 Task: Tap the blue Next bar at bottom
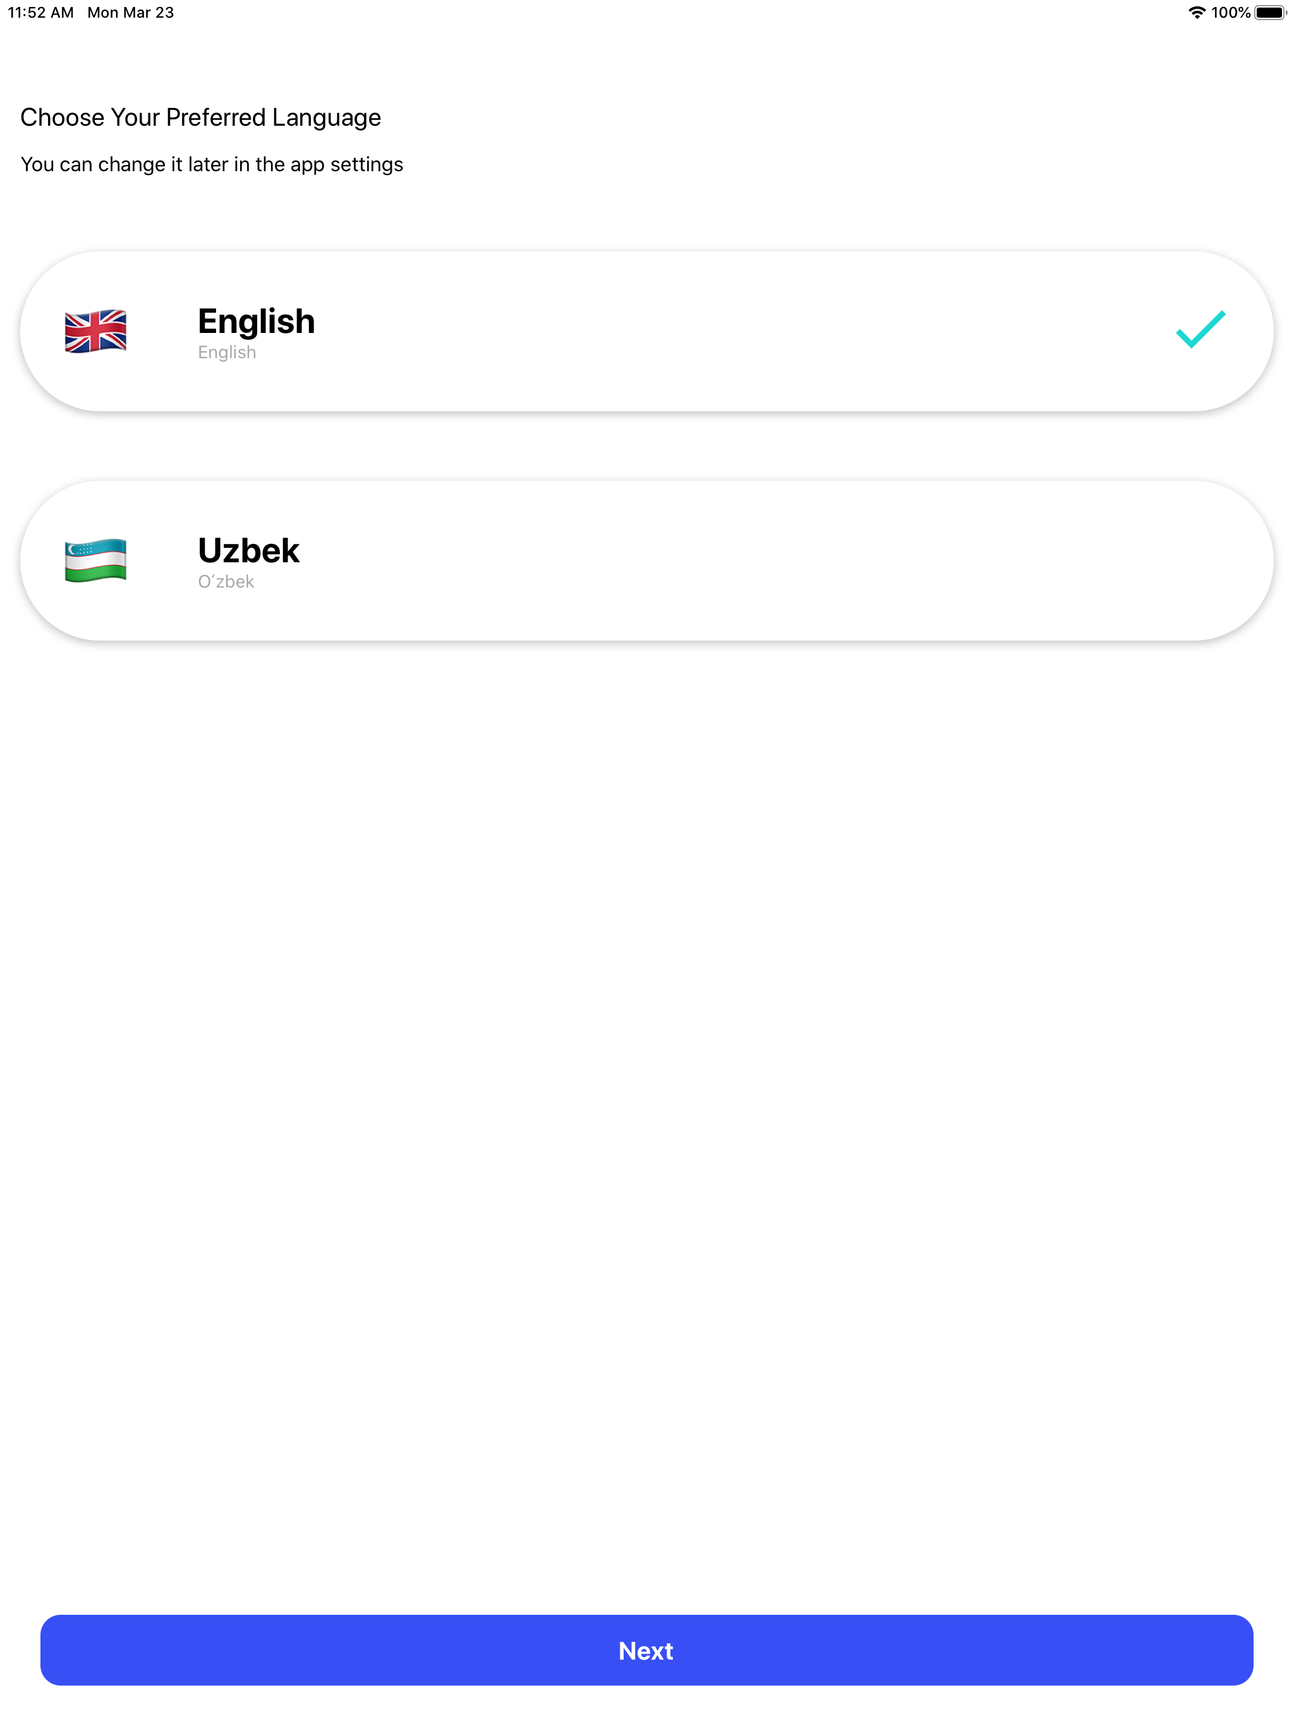coord(646,1651)
